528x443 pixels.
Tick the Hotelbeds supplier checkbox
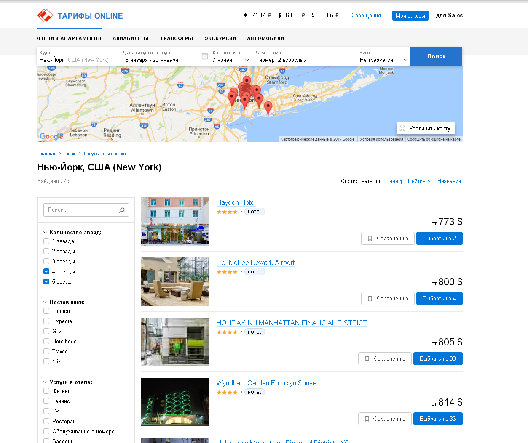46,342
